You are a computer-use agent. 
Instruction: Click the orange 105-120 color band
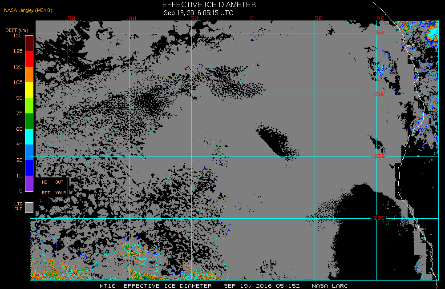[x=29, y=74]
